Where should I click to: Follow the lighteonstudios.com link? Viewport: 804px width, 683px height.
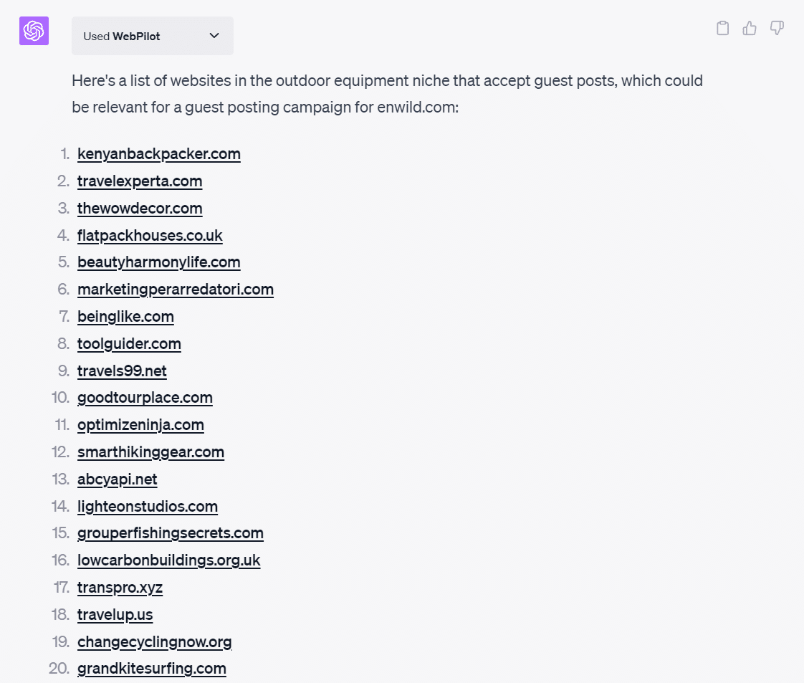pyautogui.click(x=147, y=507)
